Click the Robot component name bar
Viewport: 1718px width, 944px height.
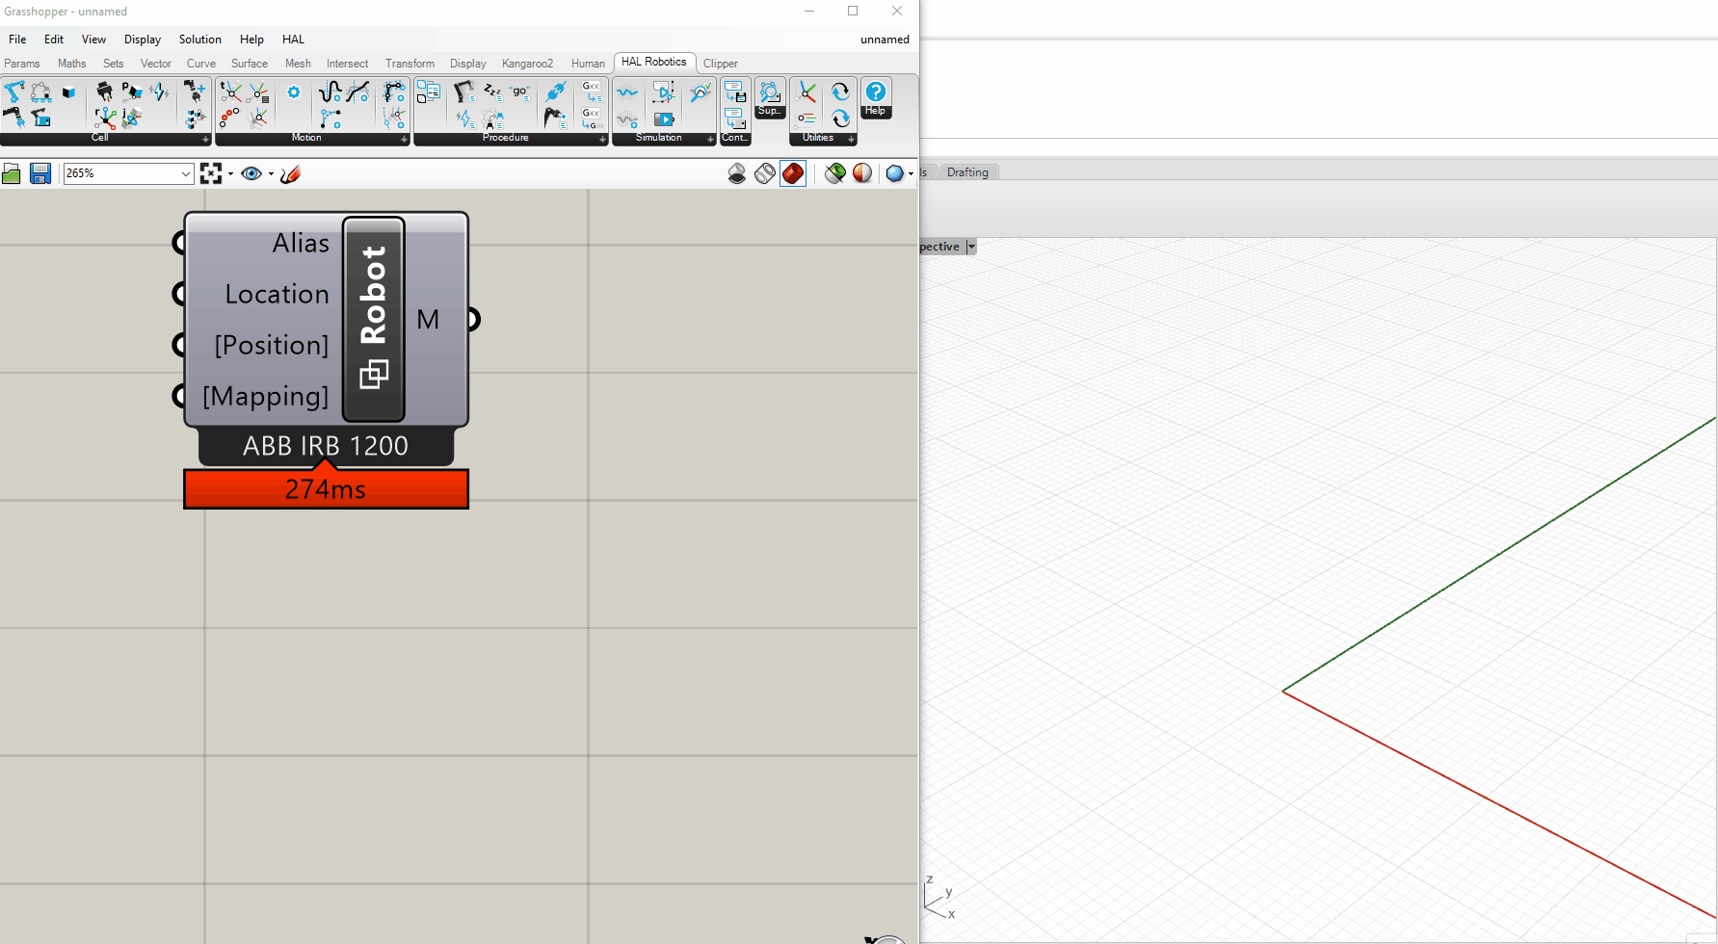[x=374, y=319]
